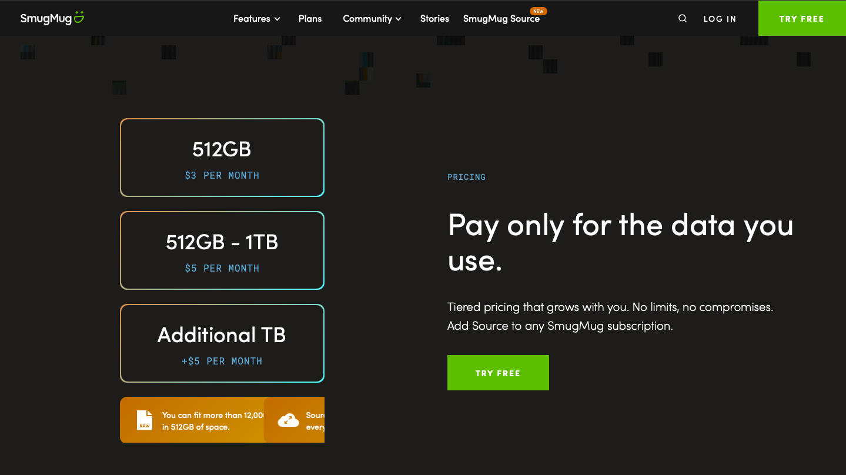
Task: Click the 'Pay only for the data you use.' heading
Action: point(620,242)
